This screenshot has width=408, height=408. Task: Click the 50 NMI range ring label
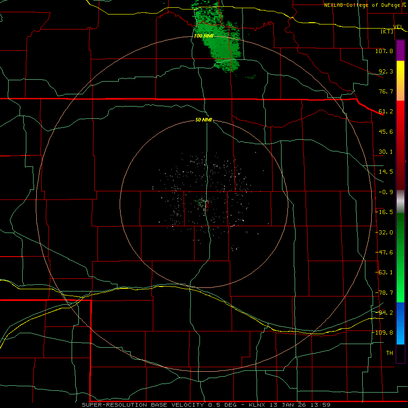204,120
